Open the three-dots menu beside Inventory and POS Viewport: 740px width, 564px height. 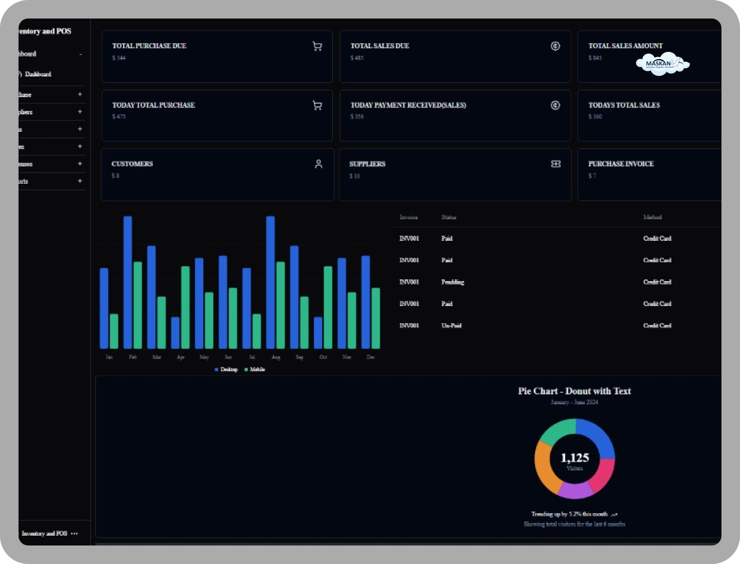(x=75, y=534)
